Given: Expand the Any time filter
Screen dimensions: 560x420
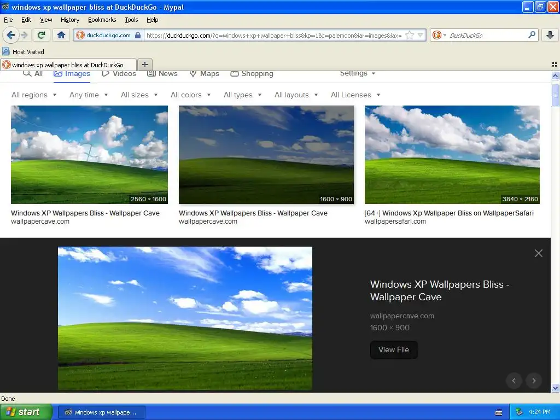Looking at the screenshot, I should [89, 95].
